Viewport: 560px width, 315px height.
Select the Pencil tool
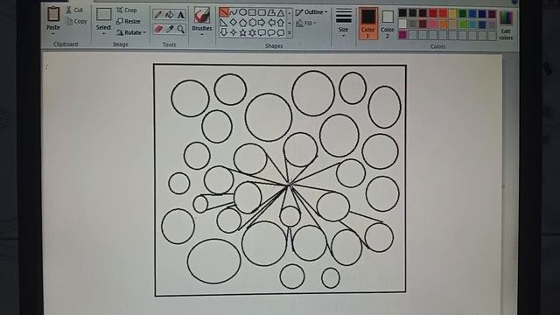[x=157, y=15]
